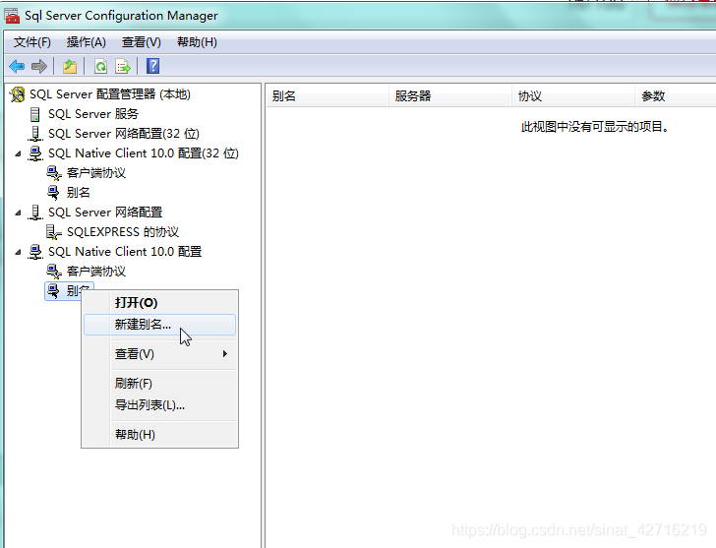Viewport: 716px width, 548px height.
Task: Click the icon of SQL Native Client 10.0 配置(32 位)
Action: pyautogui.click(x=35, y=153)
